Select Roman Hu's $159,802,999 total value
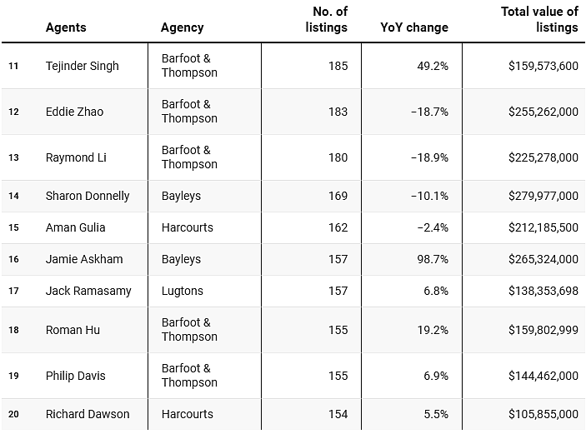Screen dimensions: 586x434 (543, 330)
